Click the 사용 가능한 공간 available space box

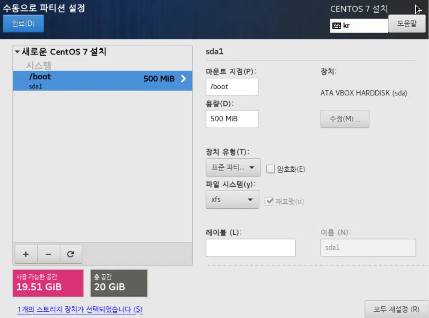(x=48, y=283)
